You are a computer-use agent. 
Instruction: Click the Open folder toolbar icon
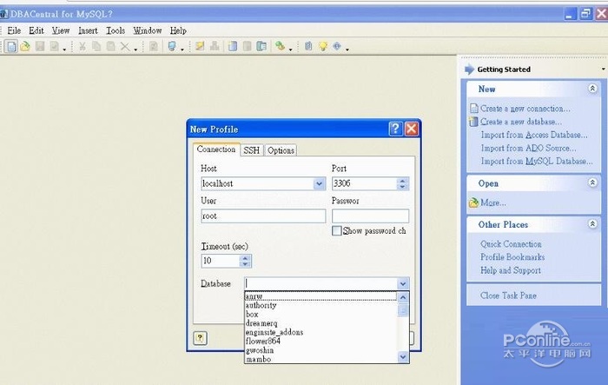click(25, 47)
